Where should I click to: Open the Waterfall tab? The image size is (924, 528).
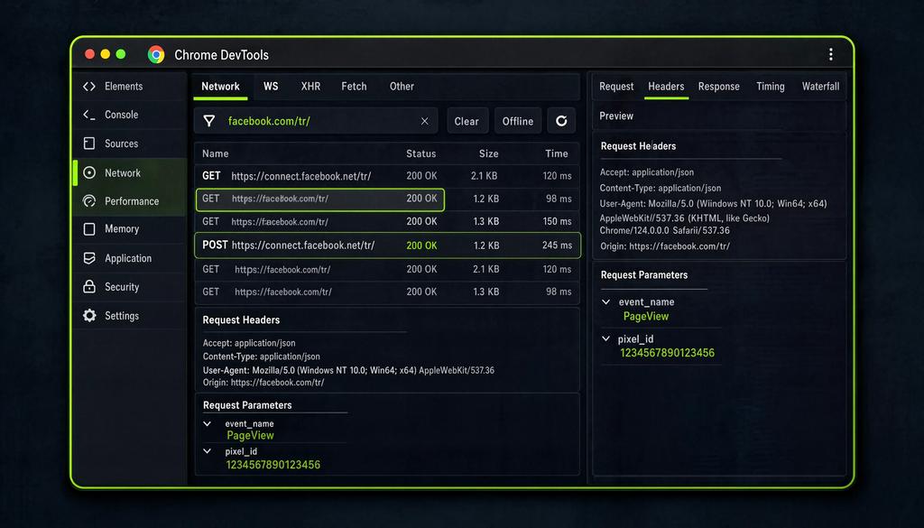coord(820,87)
